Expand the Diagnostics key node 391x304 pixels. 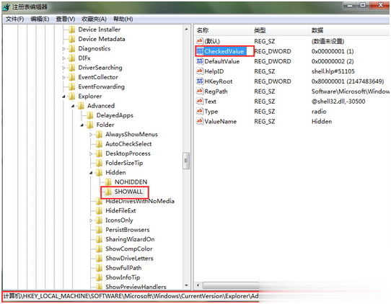(x=63, y=49)
